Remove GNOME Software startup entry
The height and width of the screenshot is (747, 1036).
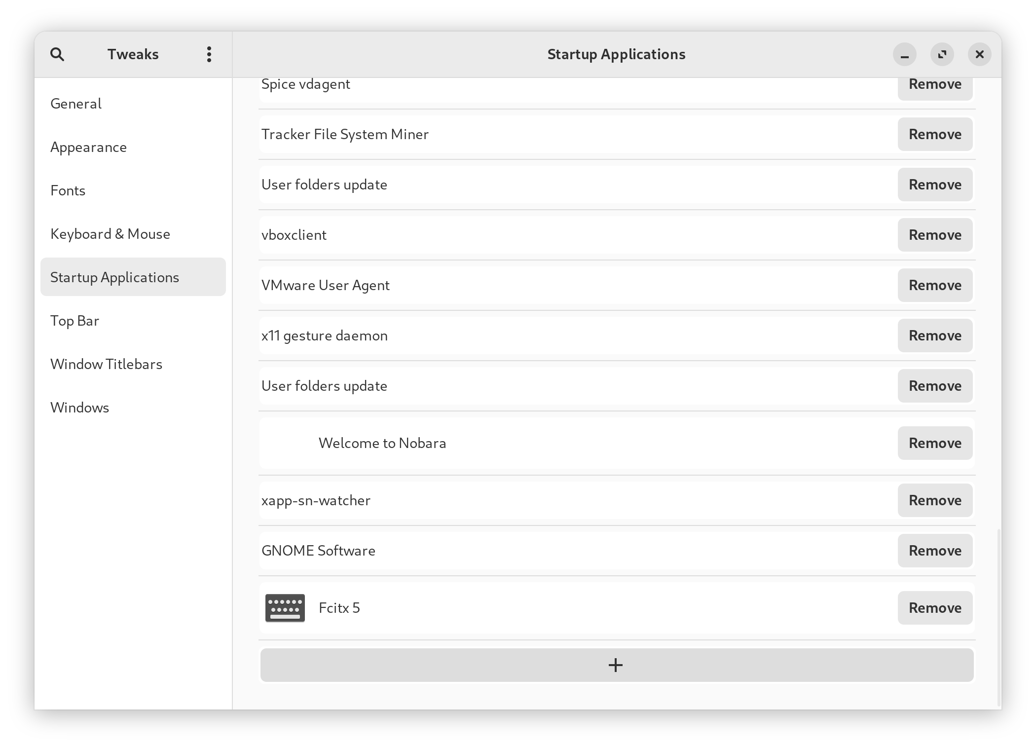pyautogui.click(x=934, y=551)
